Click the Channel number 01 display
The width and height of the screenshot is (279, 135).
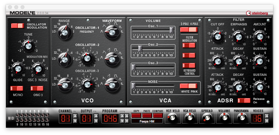click(65, 118)
